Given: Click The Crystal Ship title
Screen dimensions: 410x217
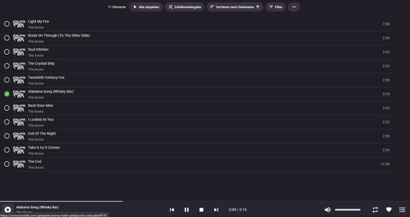Looking at the screenshot, I should (x=41, y=63).
